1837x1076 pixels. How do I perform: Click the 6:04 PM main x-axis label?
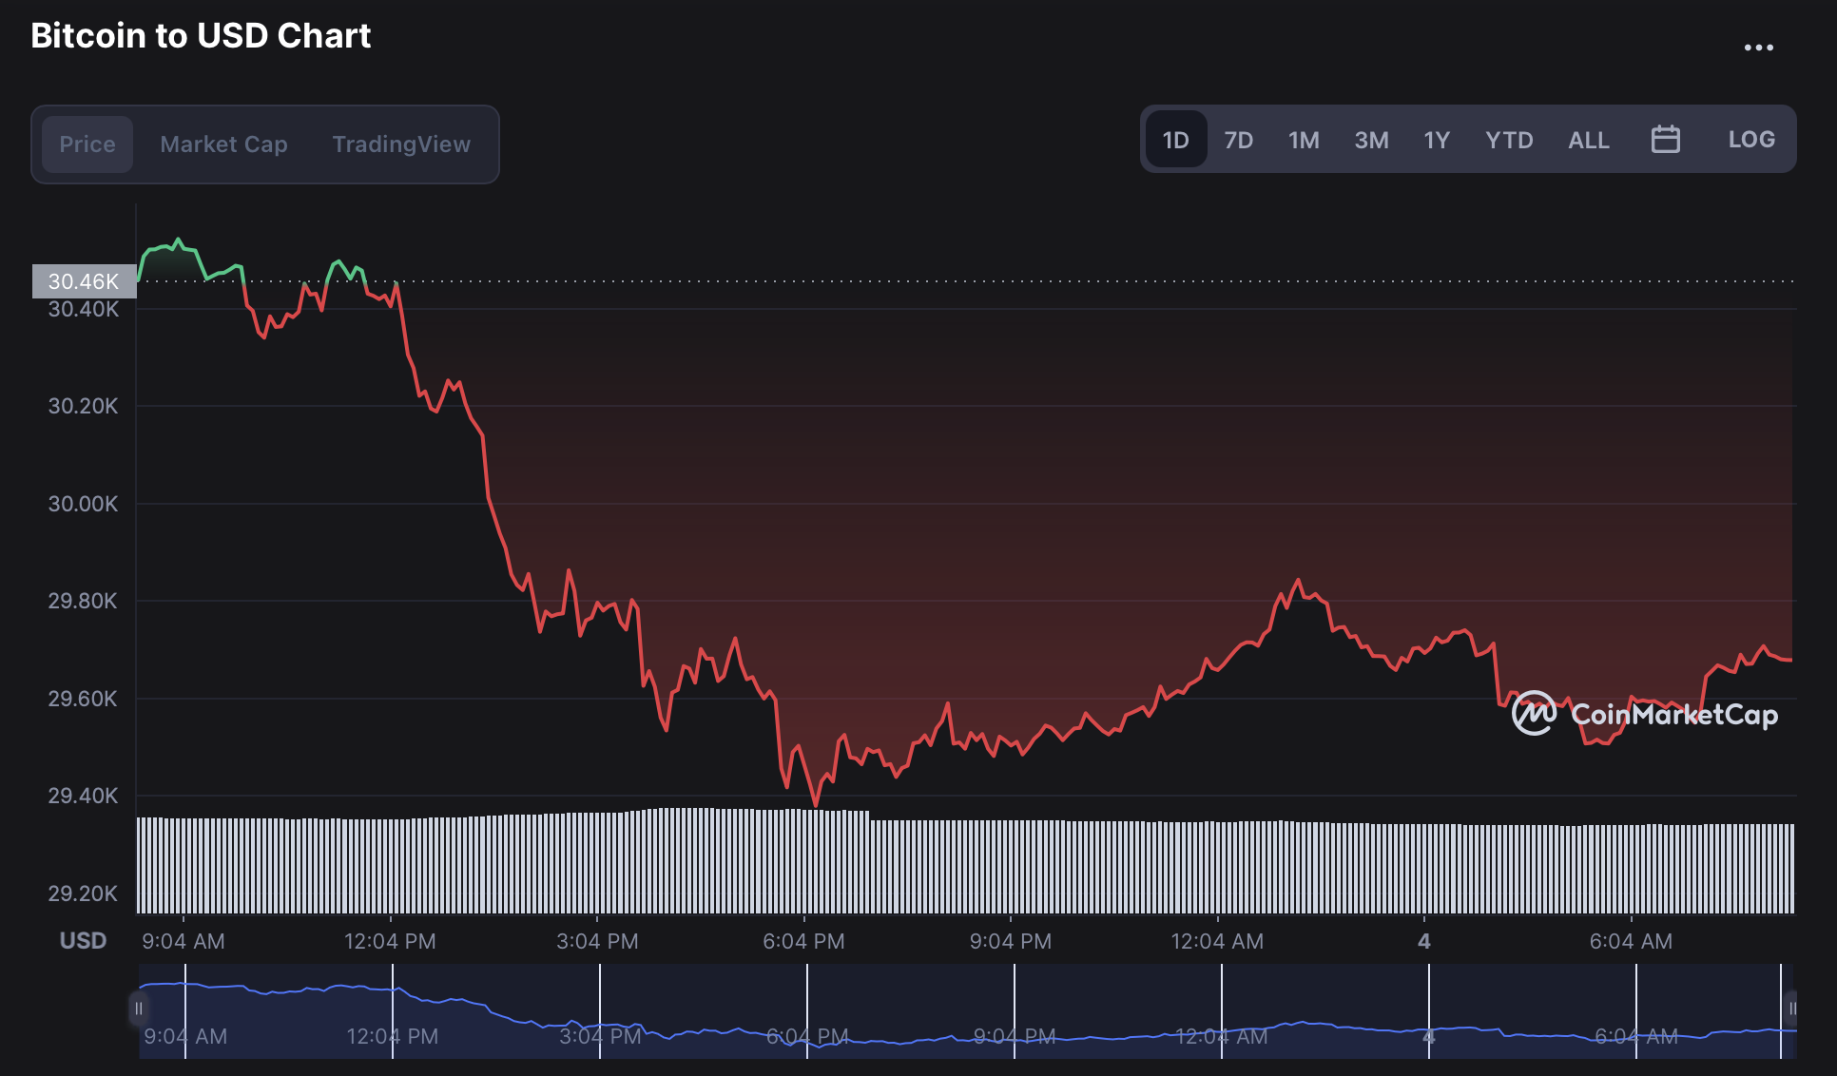[803, 941]
